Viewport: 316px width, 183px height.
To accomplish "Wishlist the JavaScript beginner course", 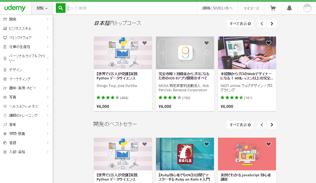I will click(x=269, y=144).
